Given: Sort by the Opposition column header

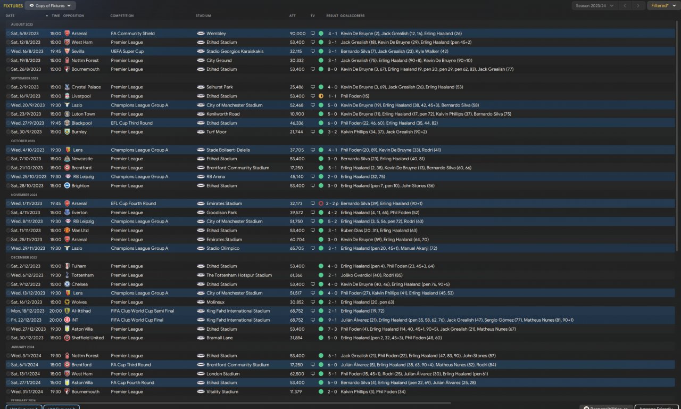Looking at the screenshot, I should click(73, 16).
